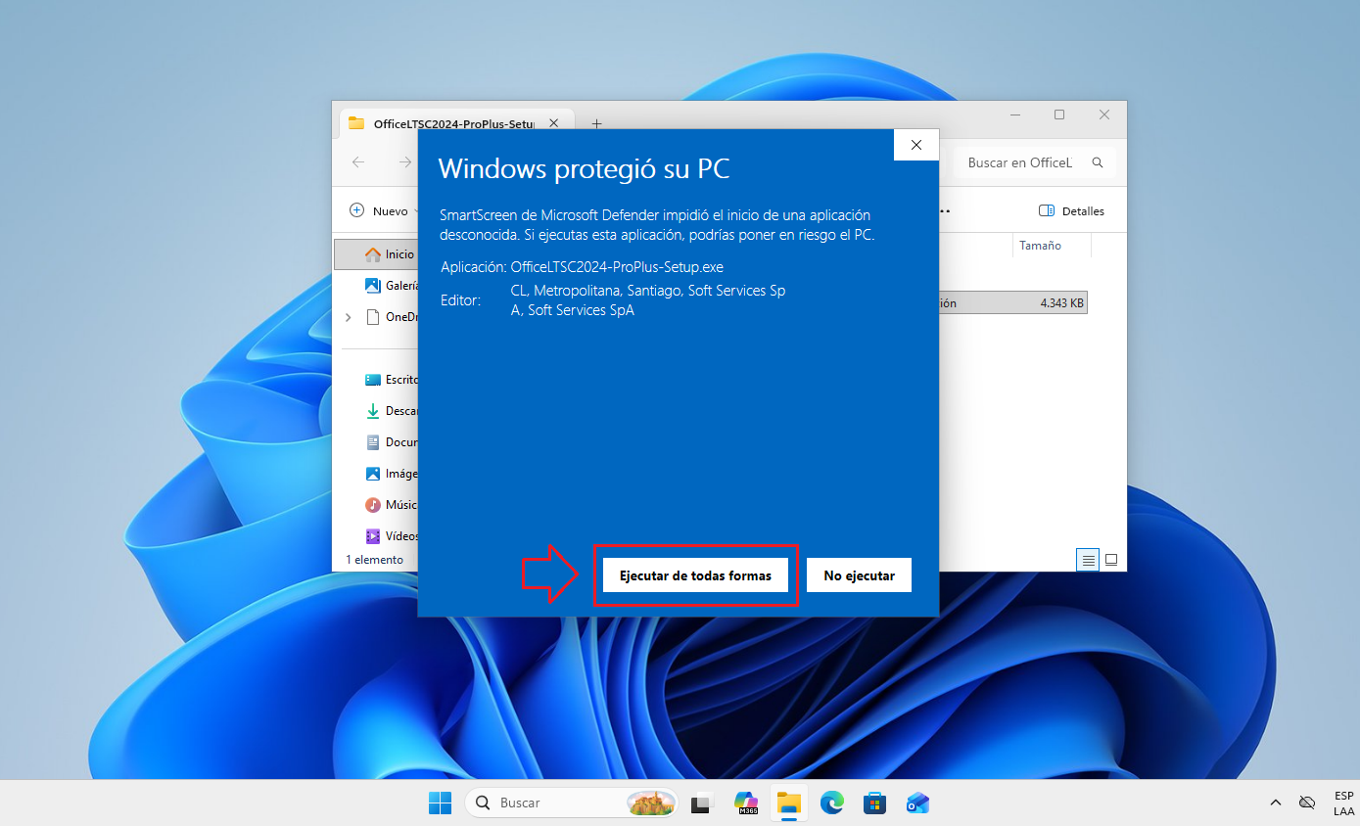Click the taskbar Buscar search box

click(572, 803)
